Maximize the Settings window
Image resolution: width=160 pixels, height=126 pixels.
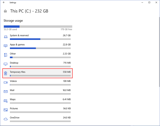pos(149,2)
